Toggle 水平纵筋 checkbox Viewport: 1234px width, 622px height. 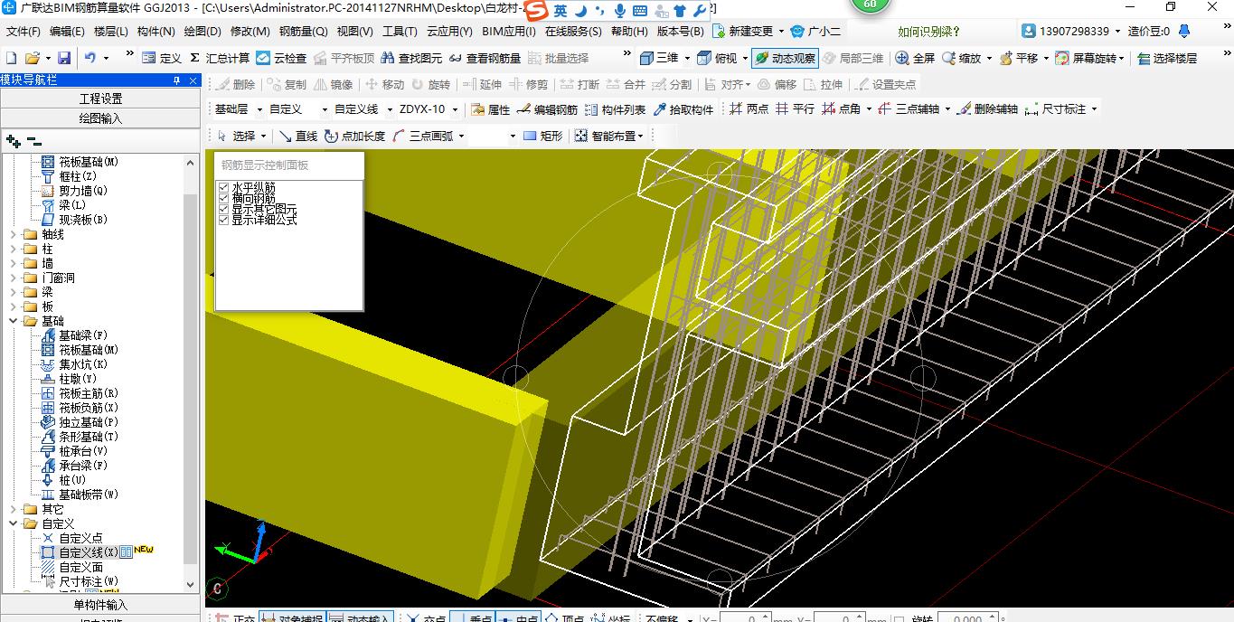pos(223,187)
